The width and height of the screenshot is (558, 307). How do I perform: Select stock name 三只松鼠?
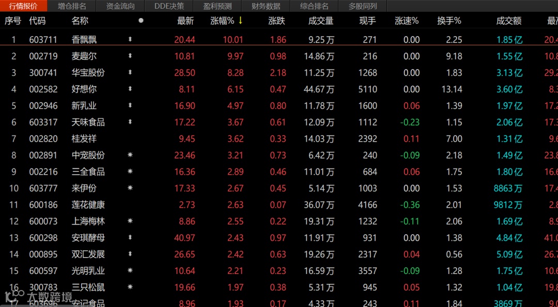(x=88, y=287)
